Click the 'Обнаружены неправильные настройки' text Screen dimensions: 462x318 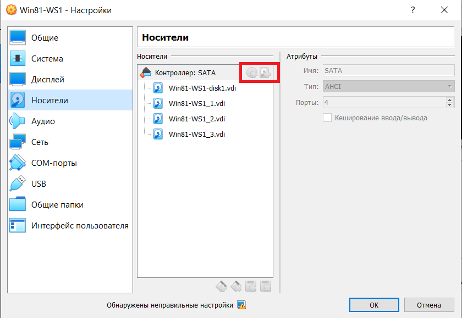[170, 305]
